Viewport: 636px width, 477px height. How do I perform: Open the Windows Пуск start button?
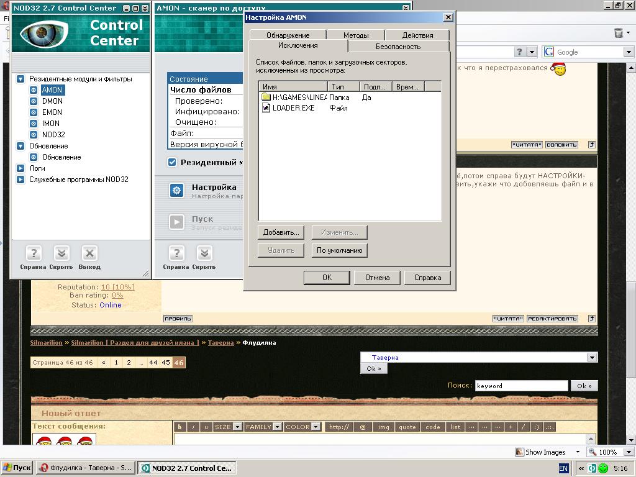click(16, 468)
